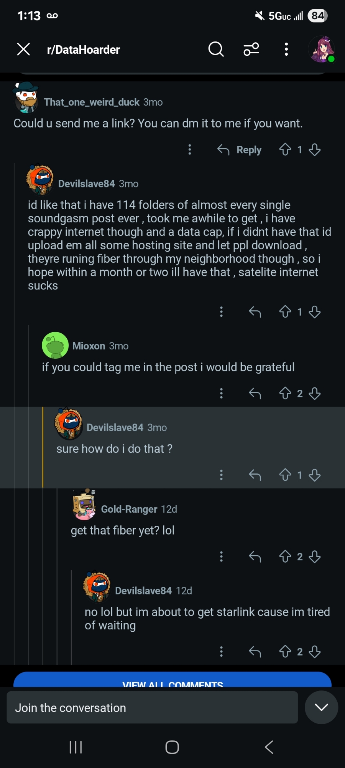Open more options on That_one_weird_duck's comment

[x=189, y=149]
